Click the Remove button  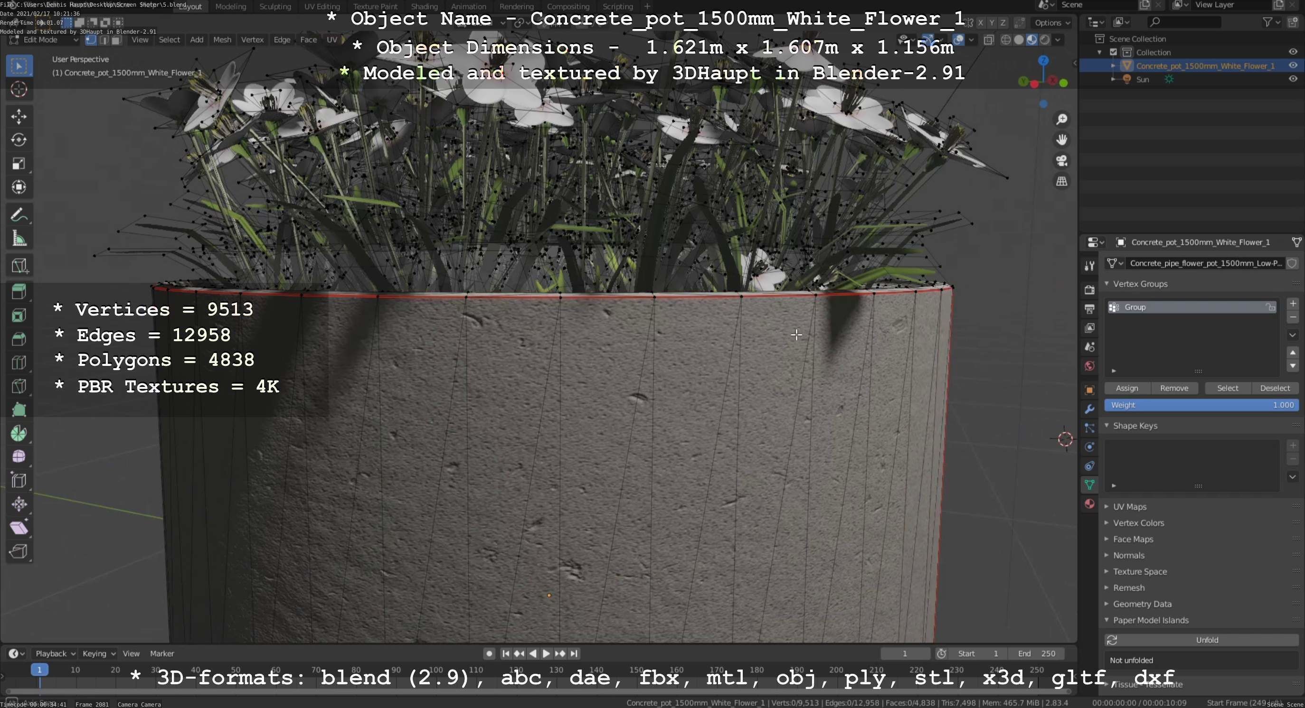click(x=1174, y=388)
